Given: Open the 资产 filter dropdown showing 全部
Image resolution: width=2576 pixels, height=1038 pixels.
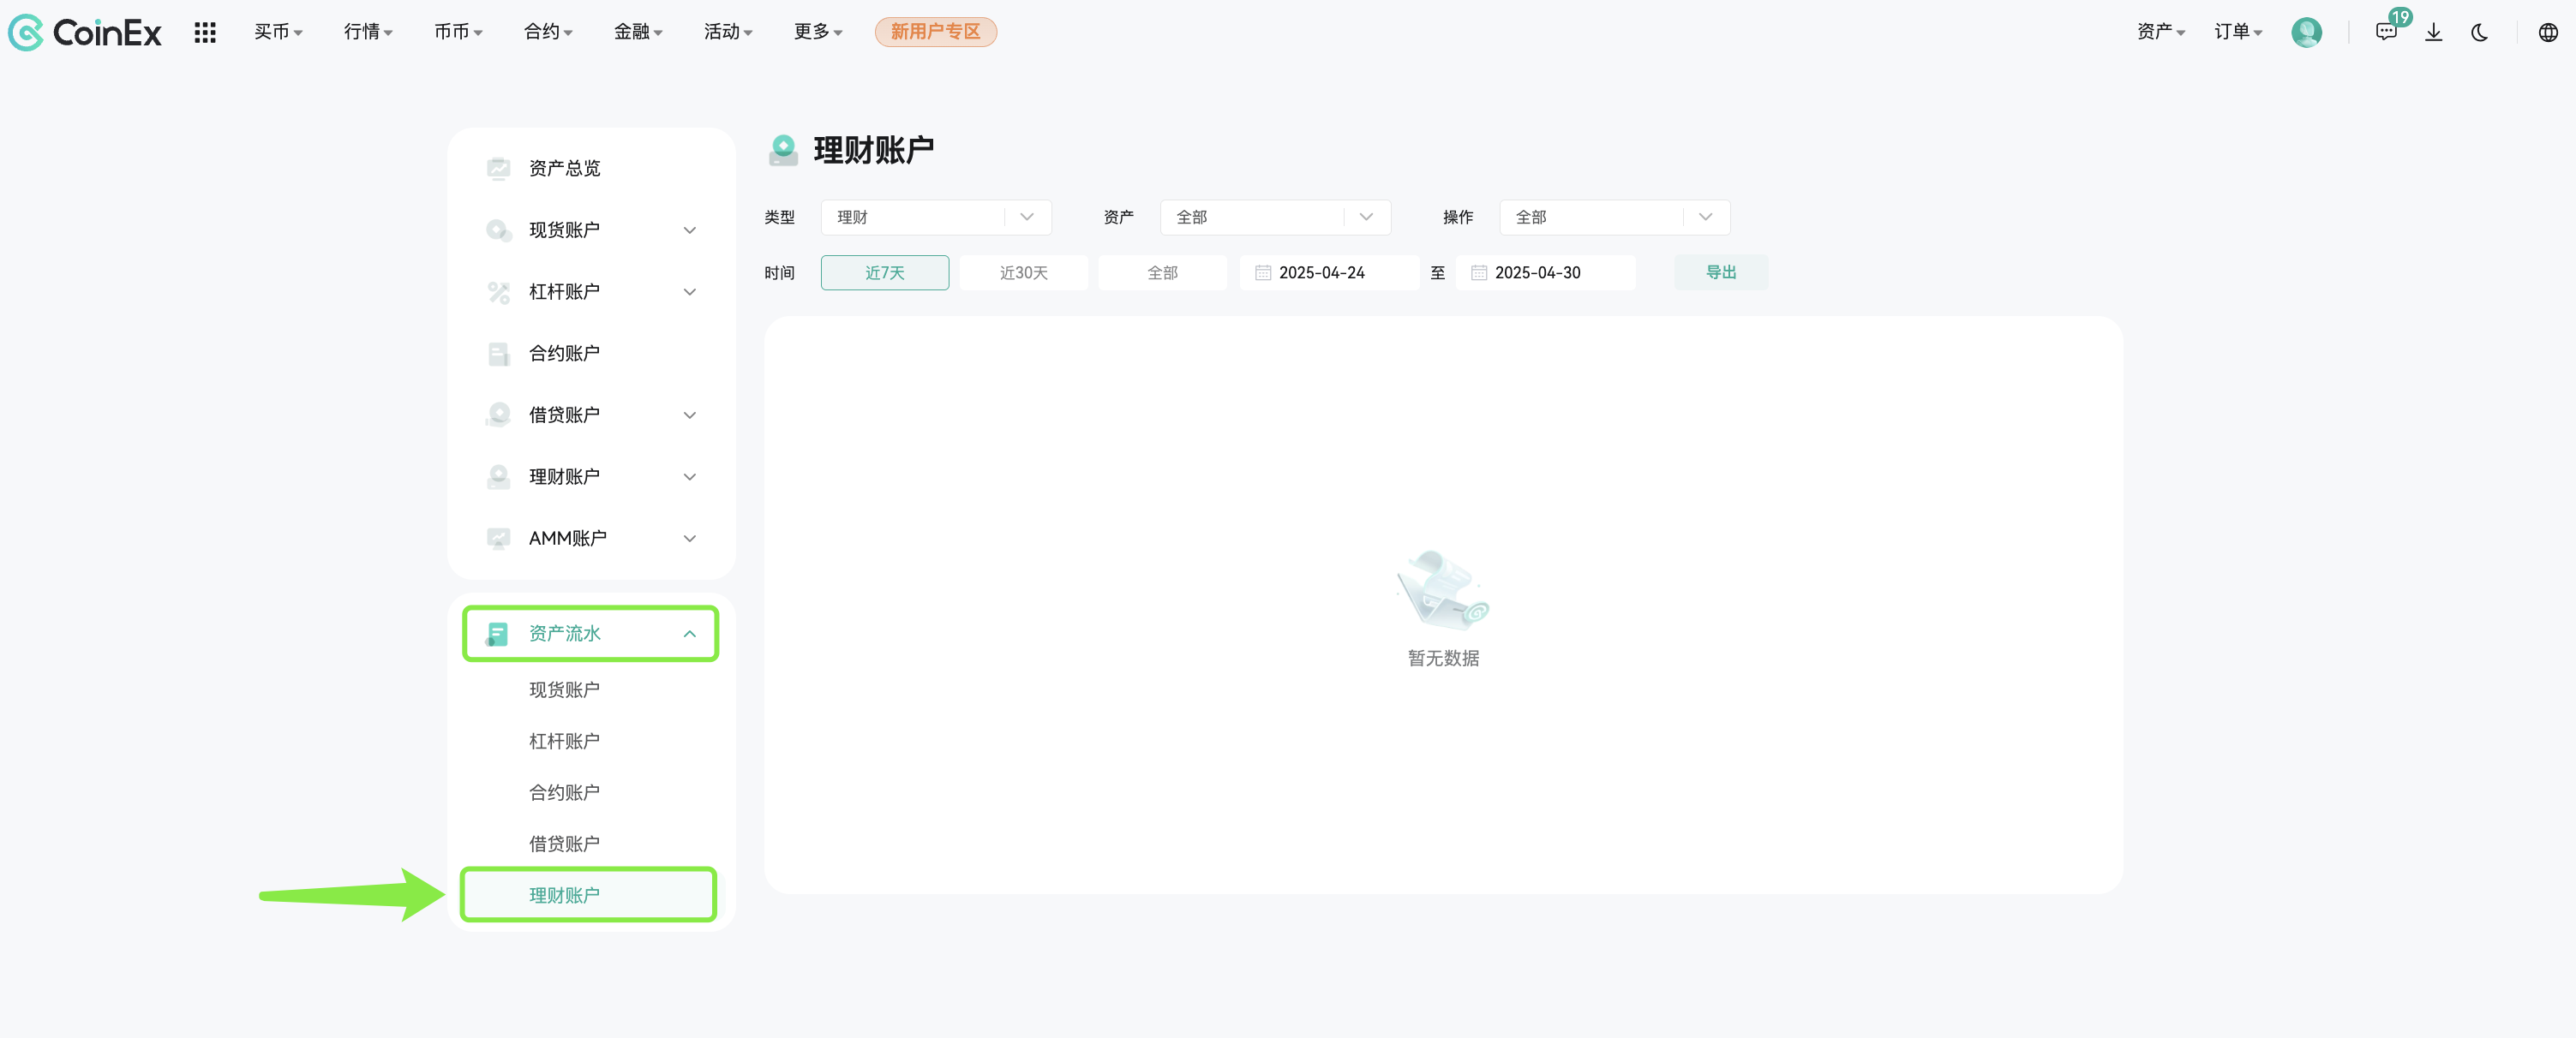Looking at the screenshot, I should pos(1275,218).
